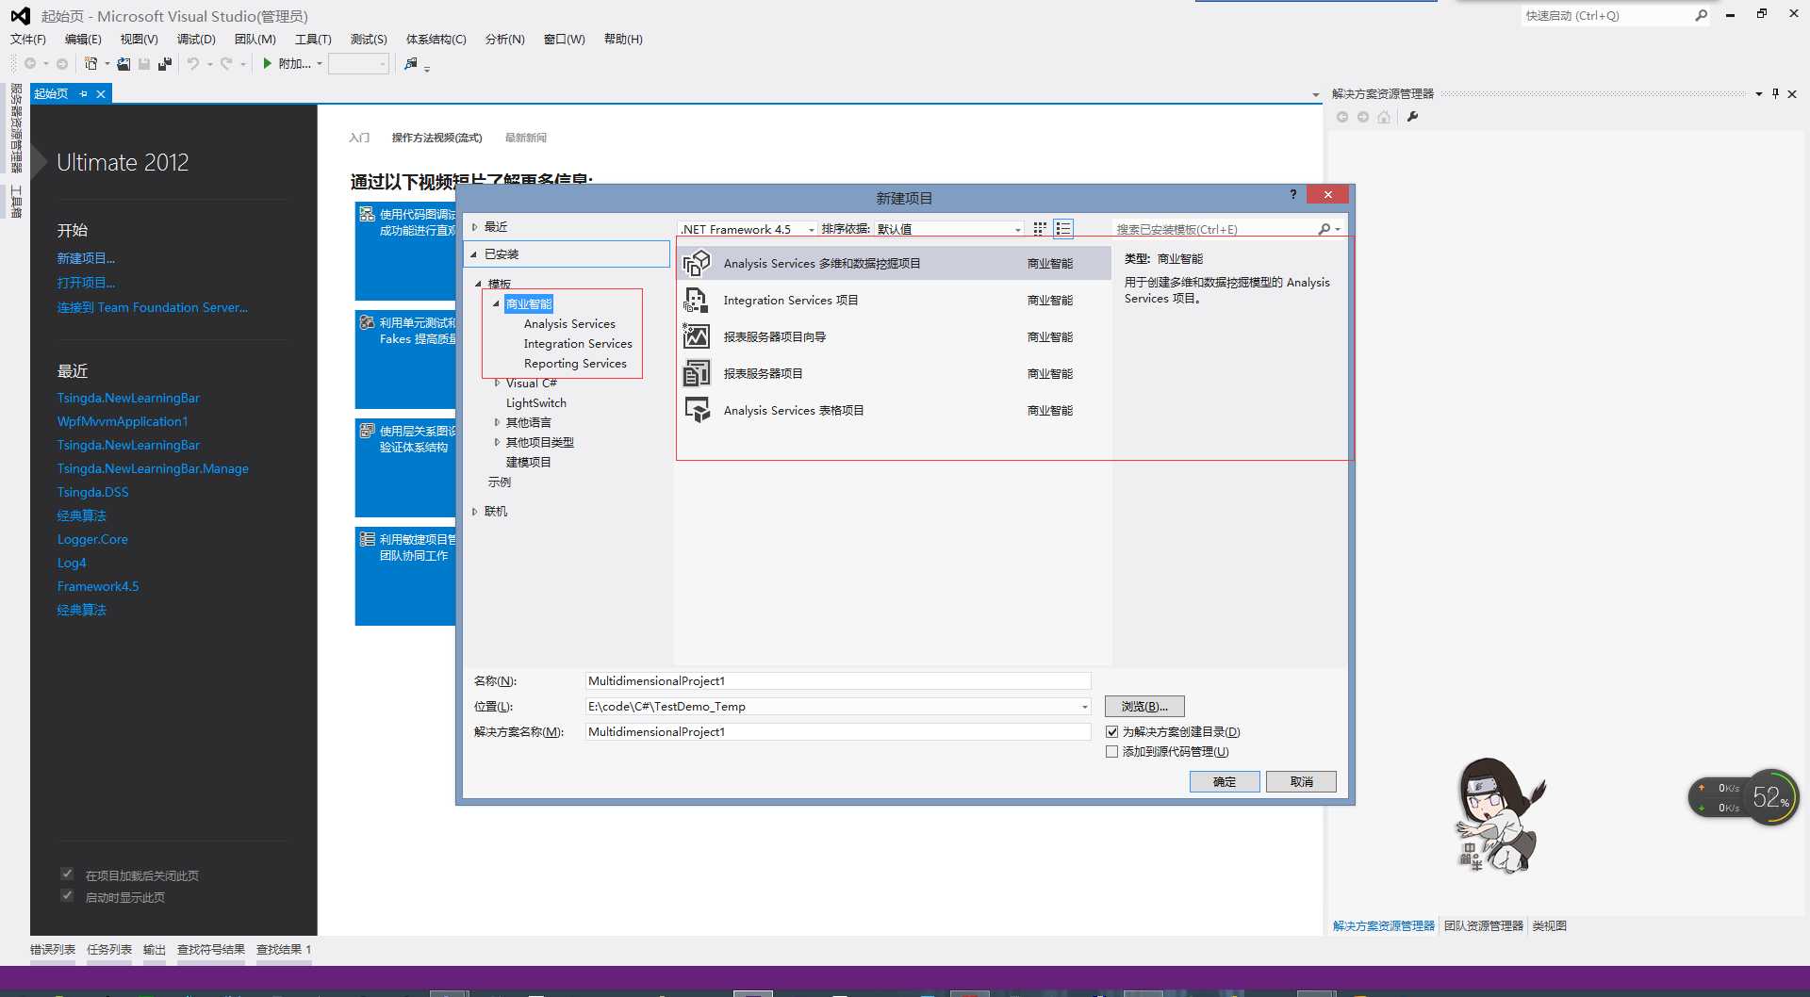
Task: Click the network speed 52% widget
Action: pyautogui.click(x=1744, y=797)
